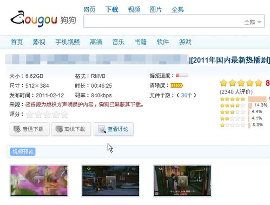This screenshot has height=205, width=270.
Task: Click the 512×384 dimension value
Action: click(x=37, y=85)
